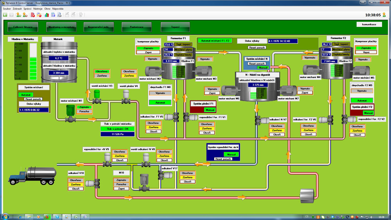Screen dimensions: 391x220
Task: Click the green back arrow toolbar icon
Action: [x=5, y=15]
